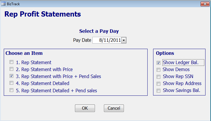
Task: Check the 1. Rep Statement box
Action: tap(12, 62)
